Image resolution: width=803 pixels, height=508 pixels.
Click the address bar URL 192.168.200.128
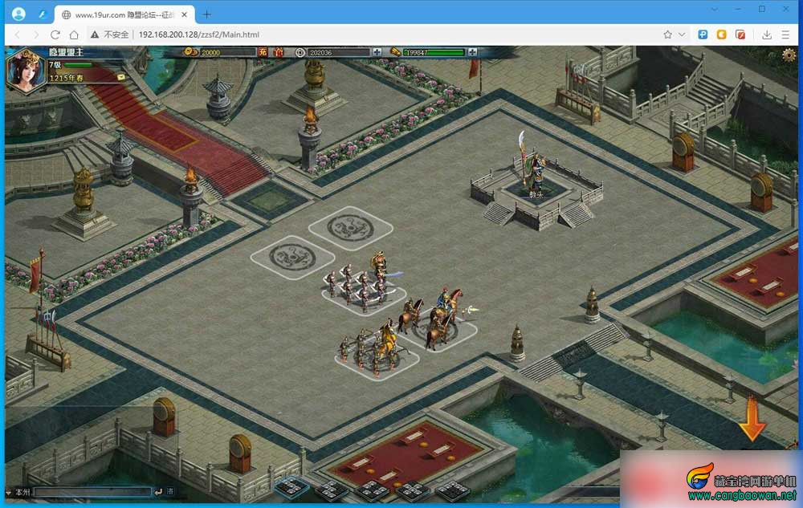tap(198, 35)
